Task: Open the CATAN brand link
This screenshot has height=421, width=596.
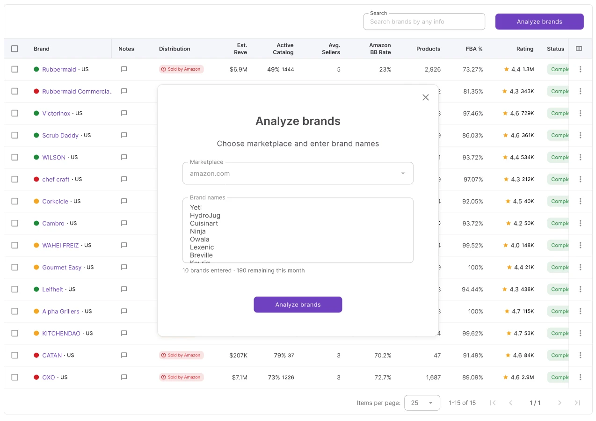Action: point(52,355)
